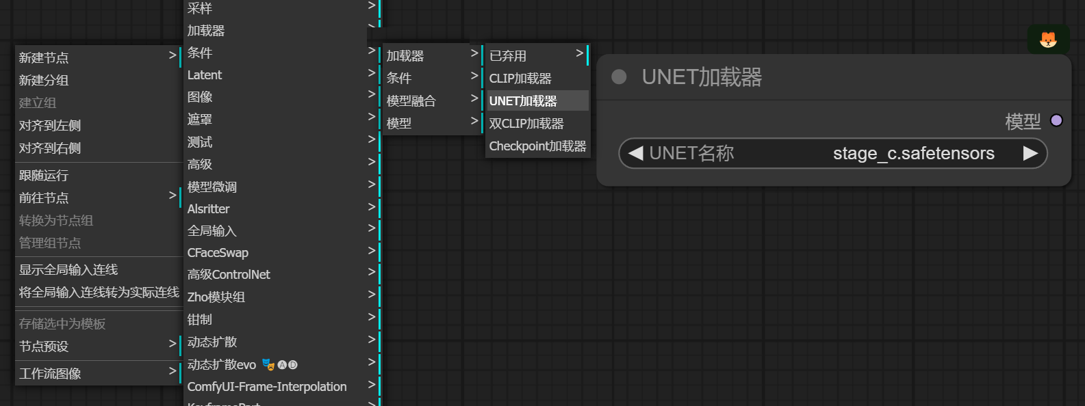Select previous UNET名称 value with left arrow

(635, 153)
